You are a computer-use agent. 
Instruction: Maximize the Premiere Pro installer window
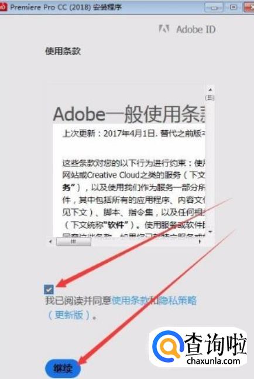pyautogui.click(x=234, y=8)
